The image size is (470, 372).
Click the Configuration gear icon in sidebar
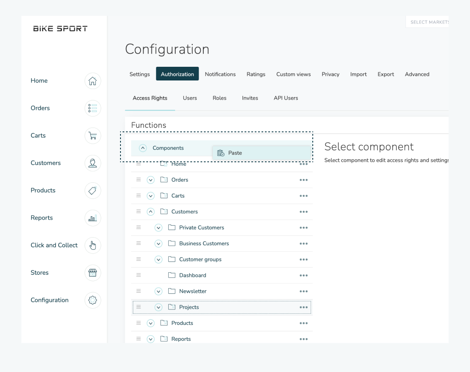[x=93, y=300]
